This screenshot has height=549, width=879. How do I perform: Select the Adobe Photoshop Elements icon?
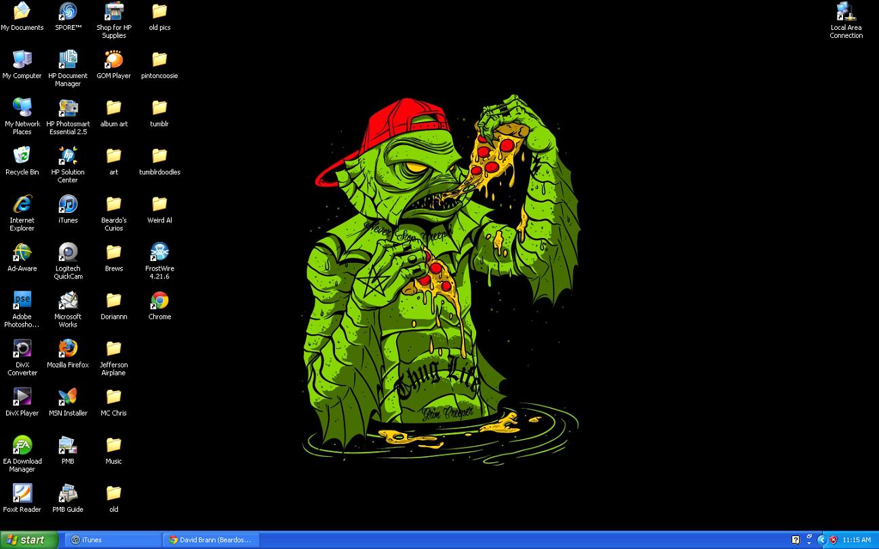pyautogui.click(x=22, y=301)
